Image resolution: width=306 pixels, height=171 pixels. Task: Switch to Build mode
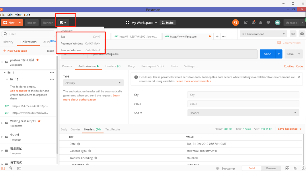click(252, 168)
